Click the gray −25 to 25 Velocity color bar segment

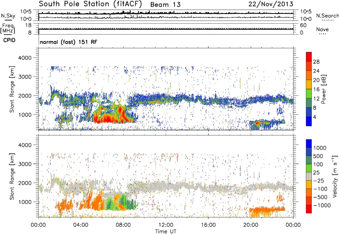pyautogui.click(x=309, y=177)
